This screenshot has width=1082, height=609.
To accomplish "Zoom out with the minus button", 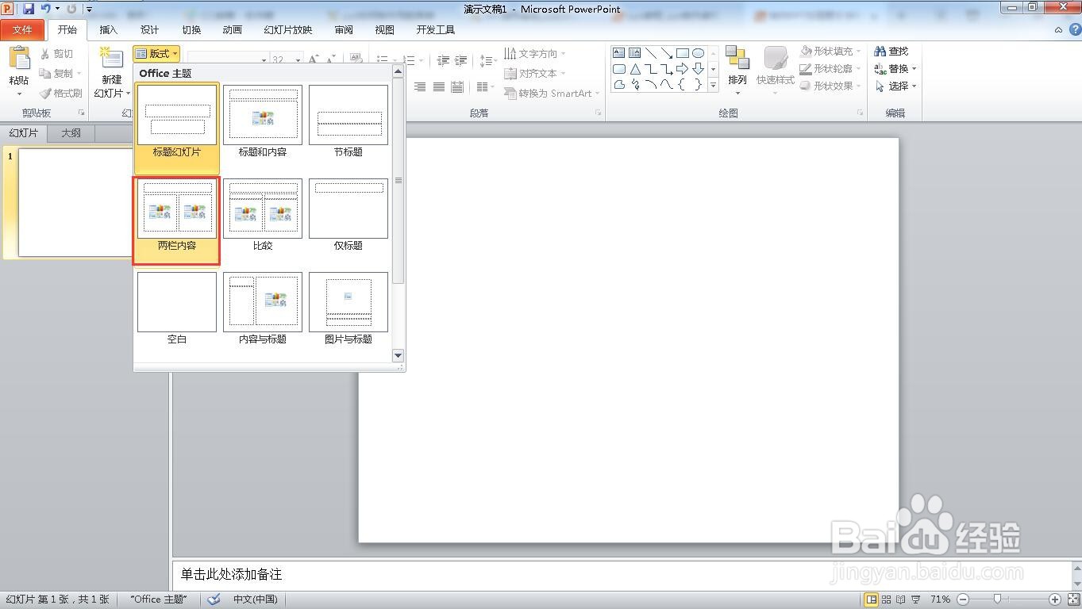I will pos(963,599).
